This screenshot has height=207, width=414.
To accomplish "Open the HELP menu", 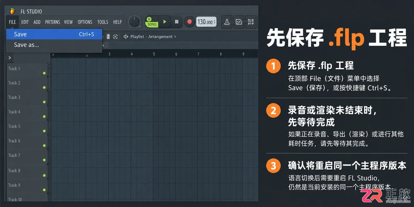I will [117, 22].
